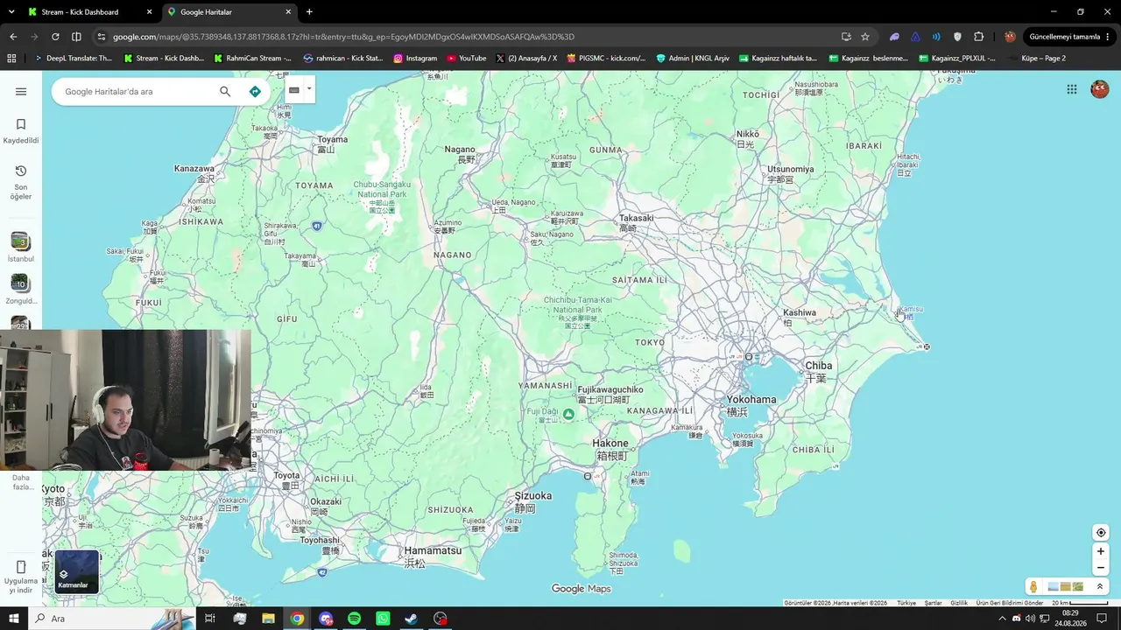The height and width of the screenshot is (630, 1121).
Task: Switch to Stream - Kick Dashboard tab
Action: tap(88, 12)
